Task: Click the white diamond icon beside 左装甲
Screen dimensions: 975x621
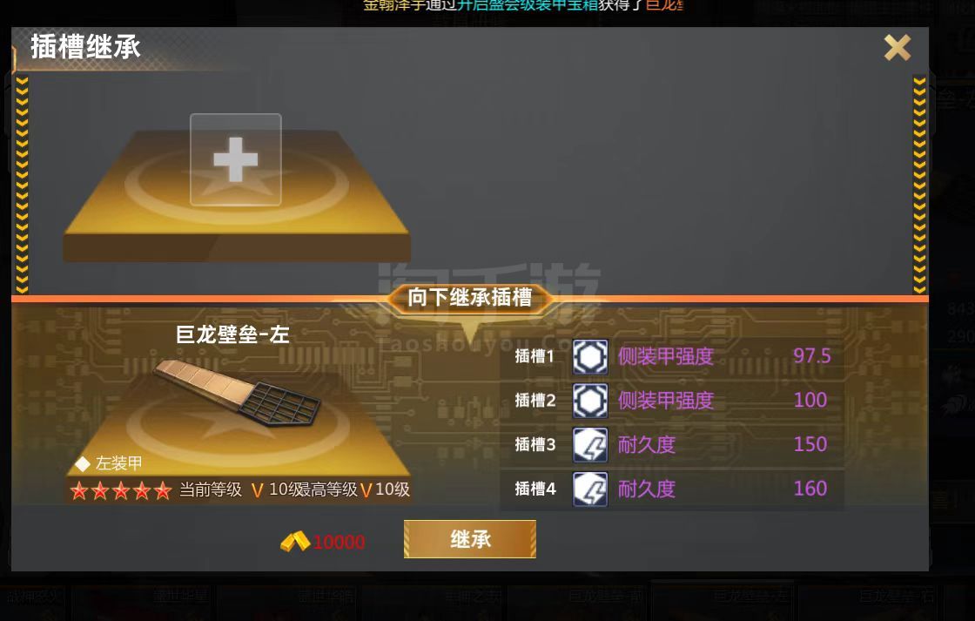Action: pos(83,463)
